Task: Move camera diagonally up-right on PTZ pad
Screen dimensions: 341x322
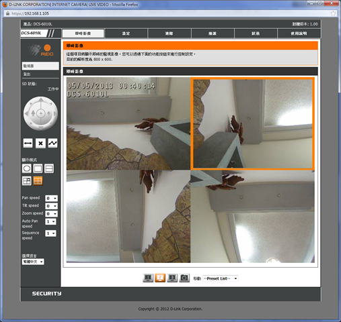Action: point(50,104)
